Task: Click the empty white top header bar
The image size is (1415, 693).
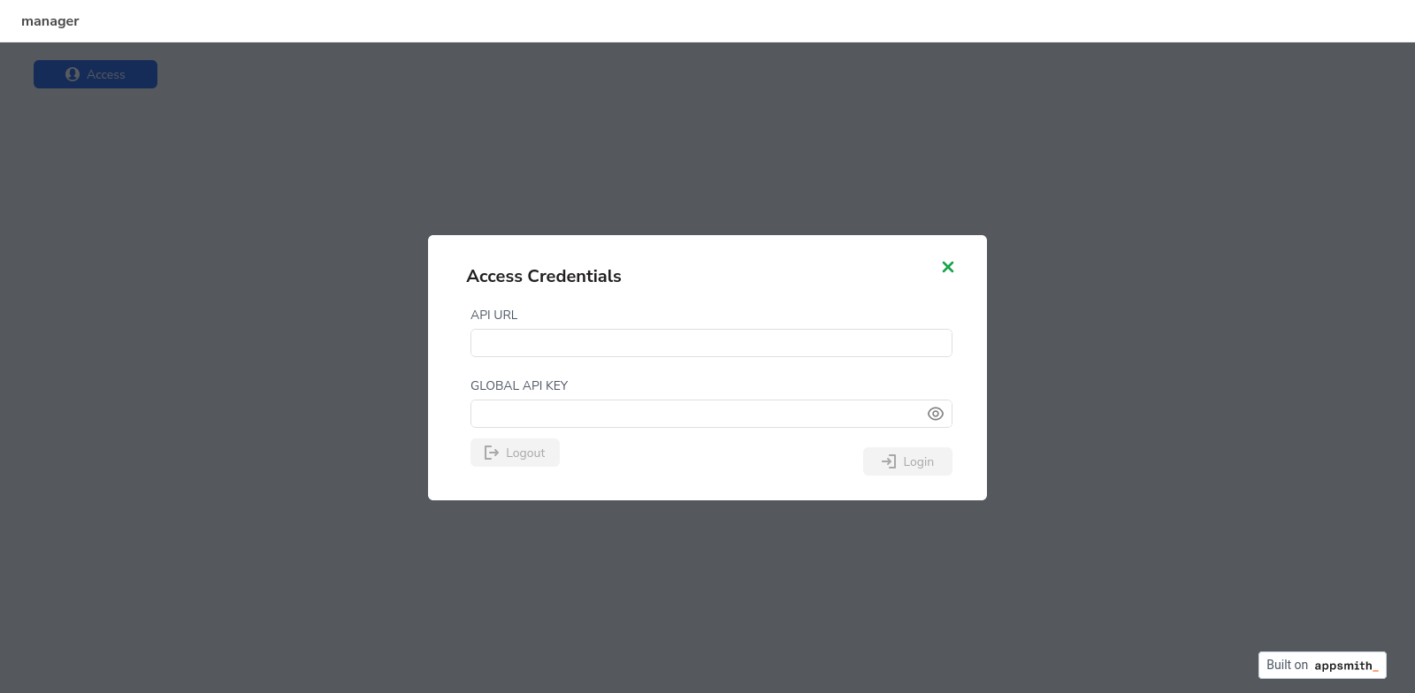Action: coord(707,21)
